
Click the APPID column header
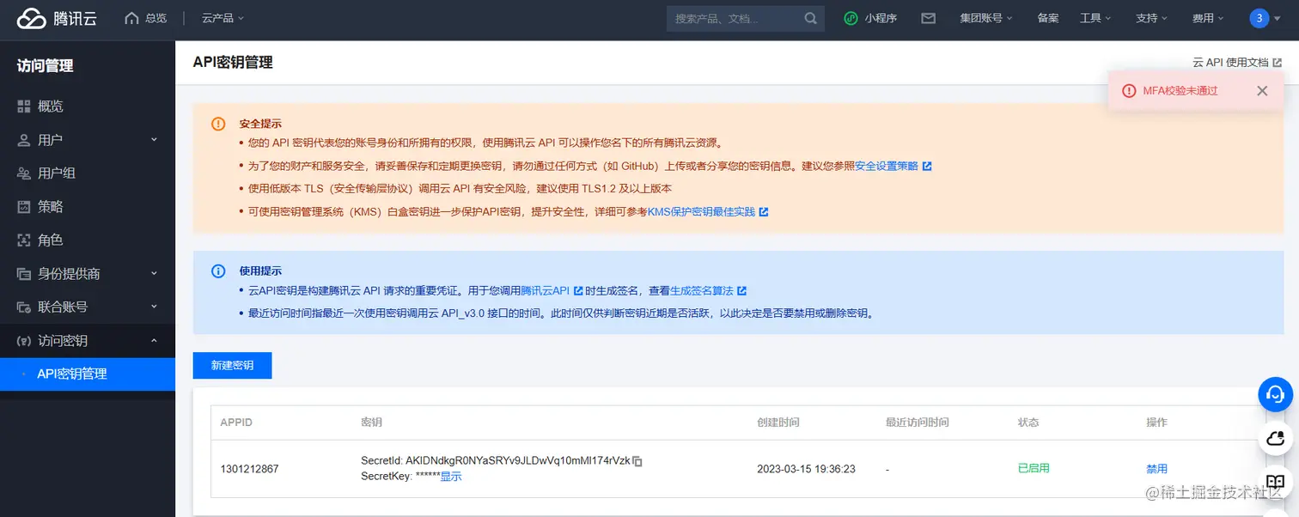click(236, 423)
